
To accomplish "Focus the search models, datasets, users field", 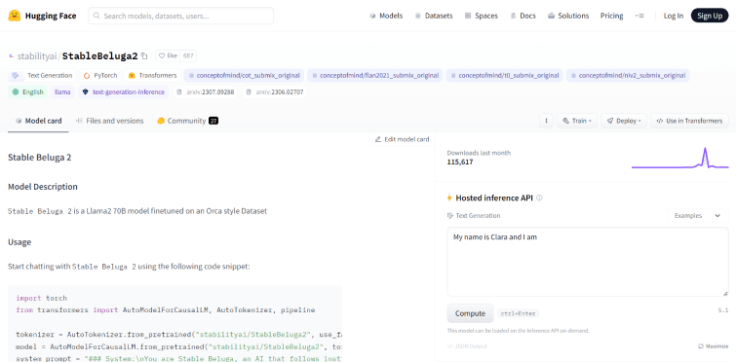I will (180, 16).
